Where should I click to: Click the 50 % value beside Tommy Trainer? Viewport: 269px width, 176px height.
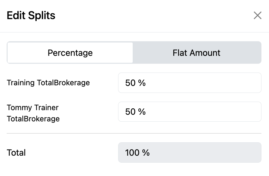tap(135, 112)
